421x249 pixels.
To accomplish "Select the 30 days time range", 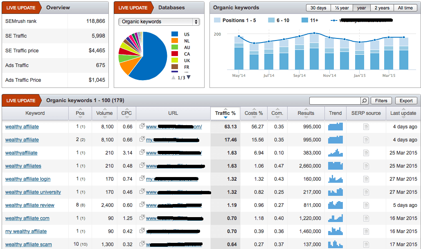I will (318, 8).
